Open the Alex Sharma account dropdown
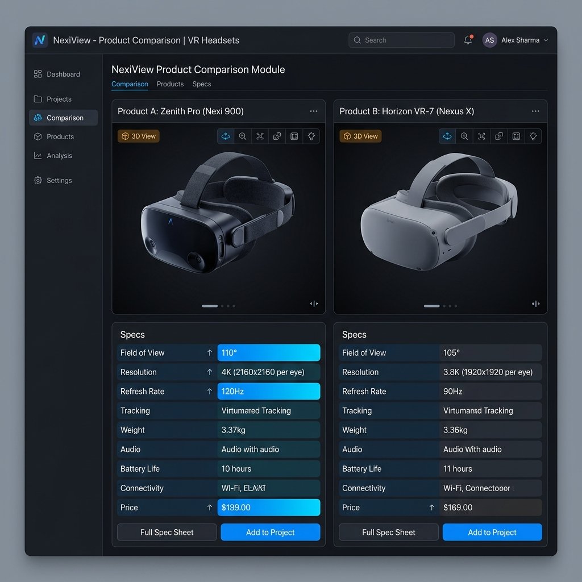 [x=515, y=40]
